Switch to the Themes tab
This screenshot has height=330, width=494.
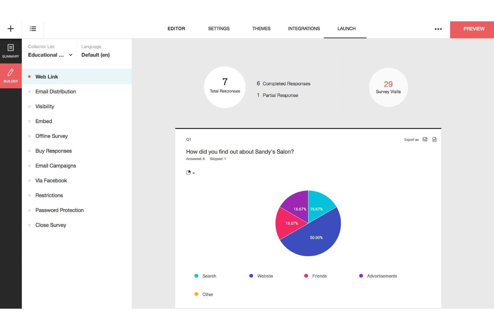[x=261, y=28]
